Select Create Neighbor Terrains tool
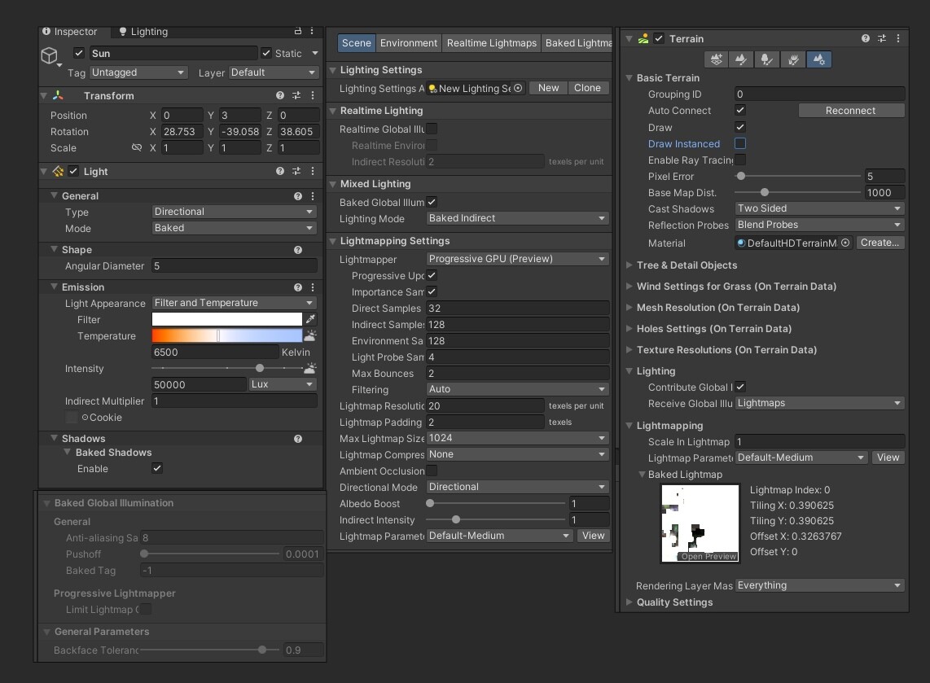Image resolution: width=930 pixels, height=683 pixels. (x=717, y=59)
